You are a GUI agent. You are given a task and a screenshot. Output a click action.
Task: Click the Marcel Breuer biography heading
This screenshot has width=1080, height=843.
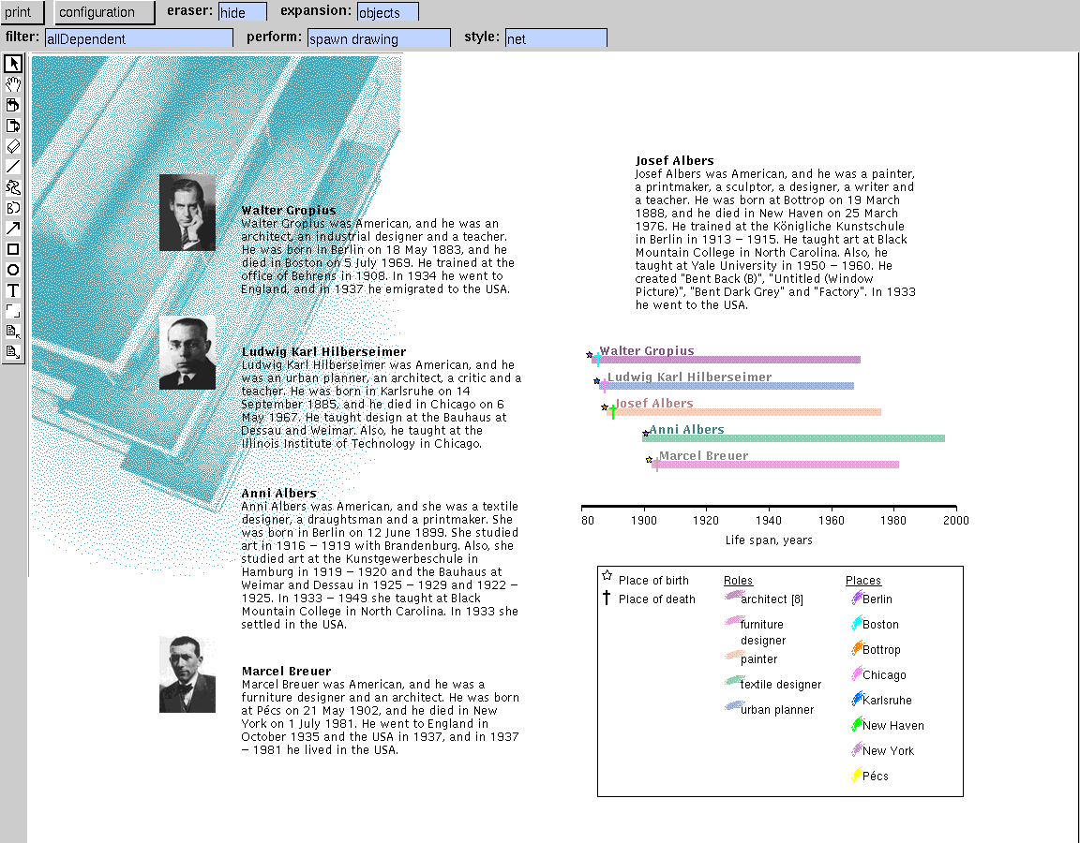point(286,671)
